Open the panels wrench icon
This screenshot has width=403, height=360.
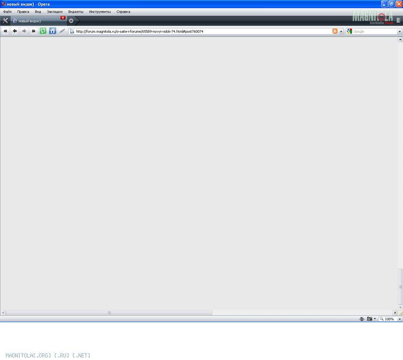click(5, 21)
